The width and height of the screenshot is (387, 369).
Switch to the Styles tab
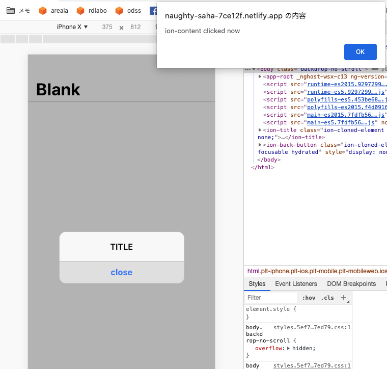coord(257,284)
